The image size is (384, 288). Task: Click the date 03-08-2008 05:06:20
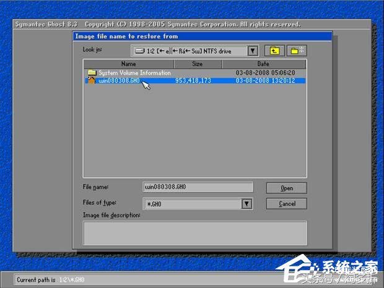pyautogui.click(x=265, y=72)
